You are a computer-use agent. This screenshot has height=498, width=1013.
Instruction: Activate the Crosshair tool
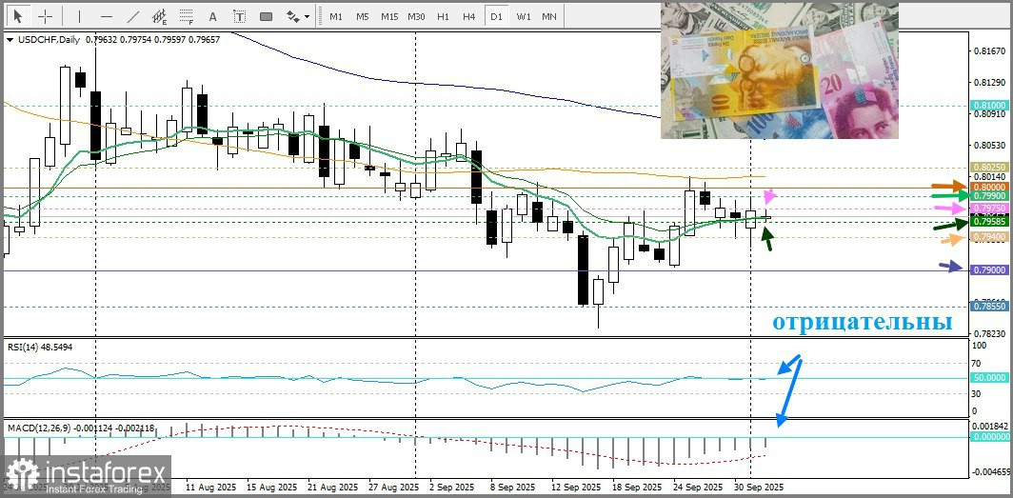[46, 16]
